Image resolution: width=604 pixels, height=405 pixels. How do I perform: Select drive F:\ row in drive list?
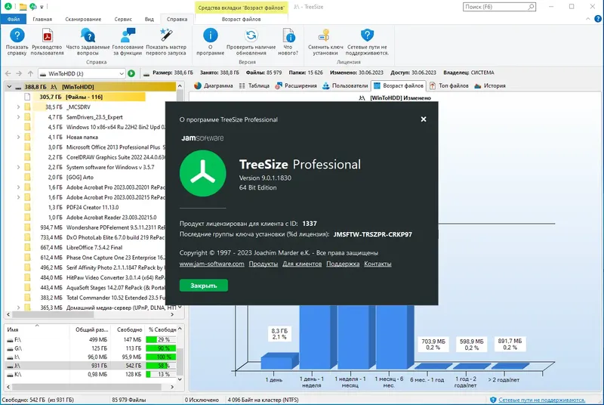click(91, 340)
